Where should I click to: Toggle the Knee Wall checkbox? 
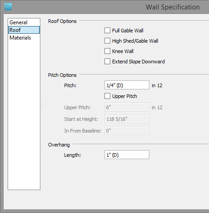[107, 51]
